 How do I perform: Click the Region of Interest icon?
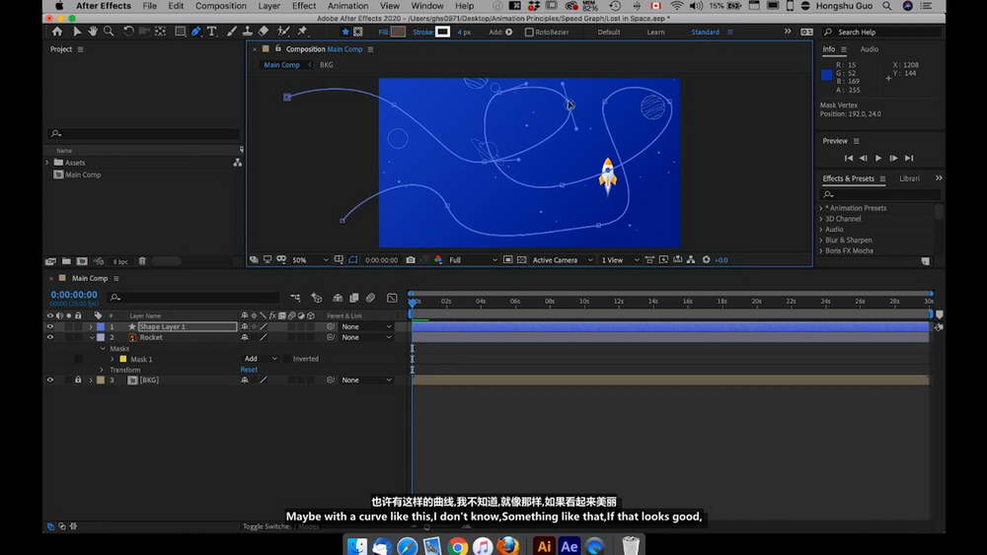(507, 259)
